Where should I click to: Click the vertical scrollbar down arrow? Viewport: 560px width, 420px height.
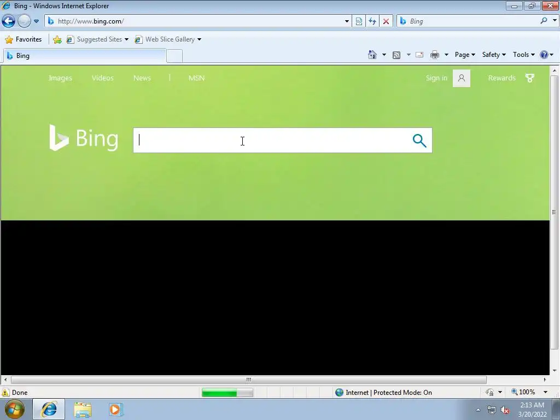[x=555, y=371]
